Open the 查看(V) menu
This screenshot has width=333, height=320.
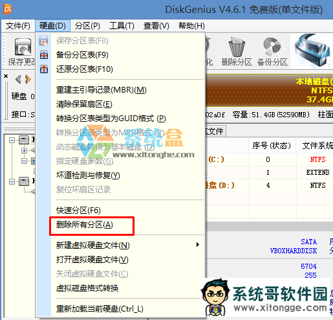coord(156,26)
